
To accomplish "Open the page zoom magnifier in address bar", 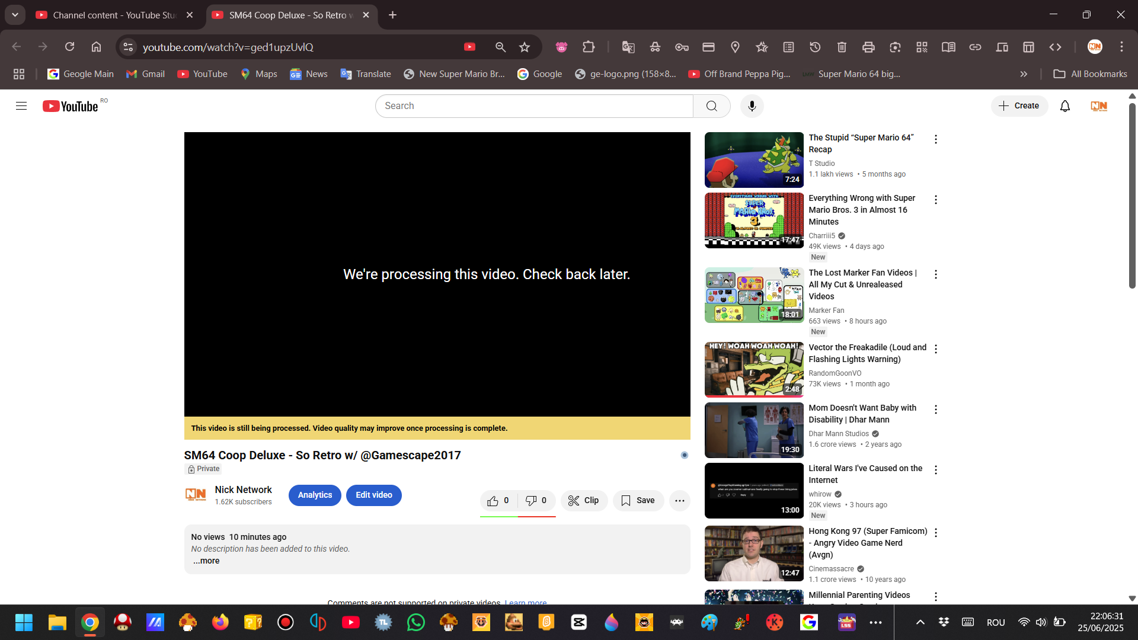I will (x=500, y=47).
